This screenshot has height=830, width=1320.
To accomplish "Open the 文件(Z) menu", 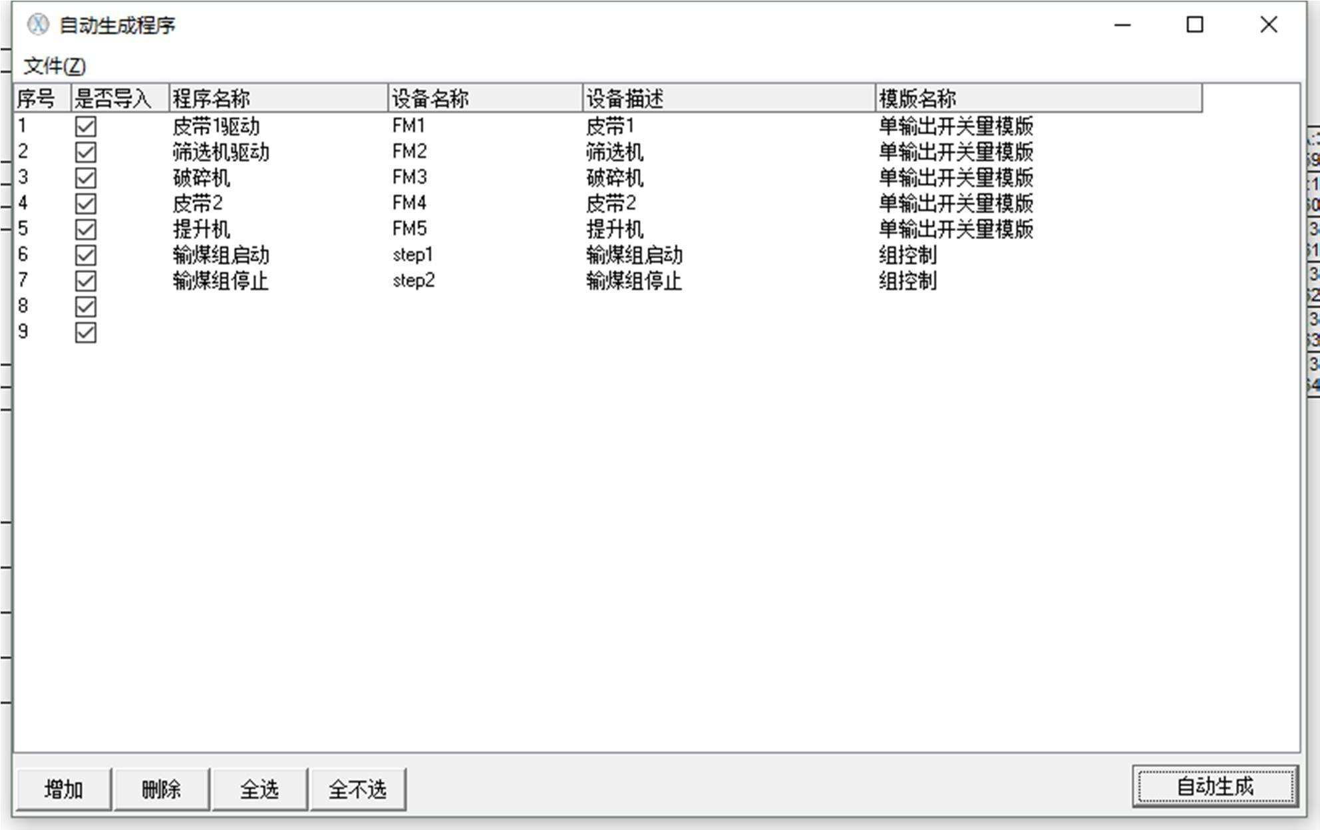I will [x=56, y=66].
